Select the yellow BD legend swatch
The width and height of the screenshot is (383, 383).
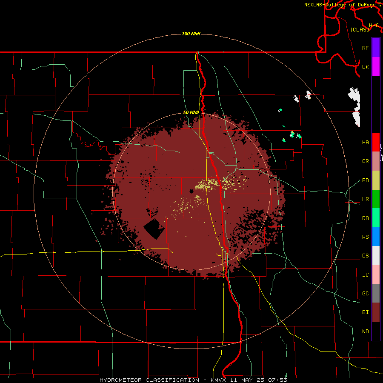pos(376,180)
